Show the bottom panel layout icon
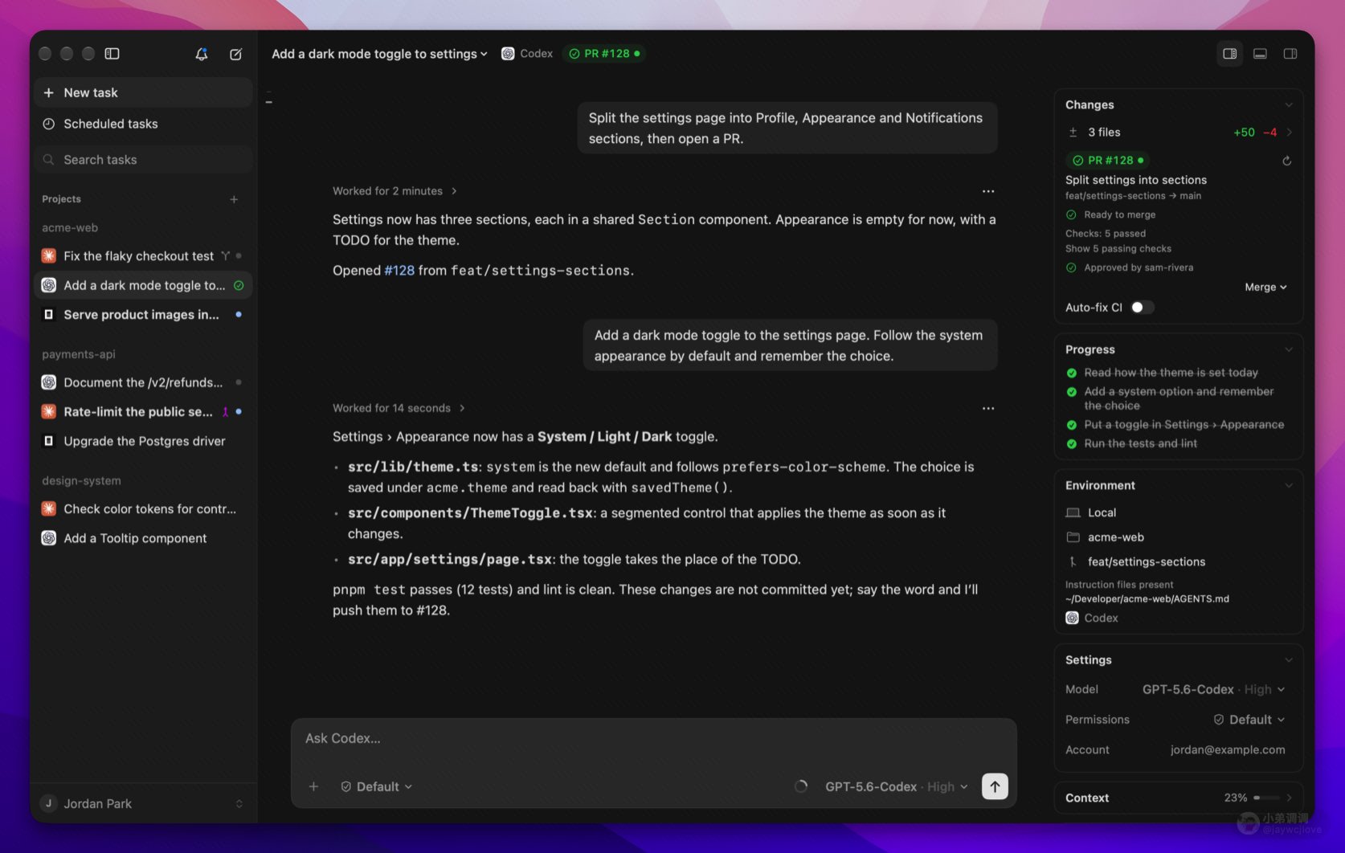Image resolution: width=1345 pixels, height=853 pixels. click(x=1260, y=54)
